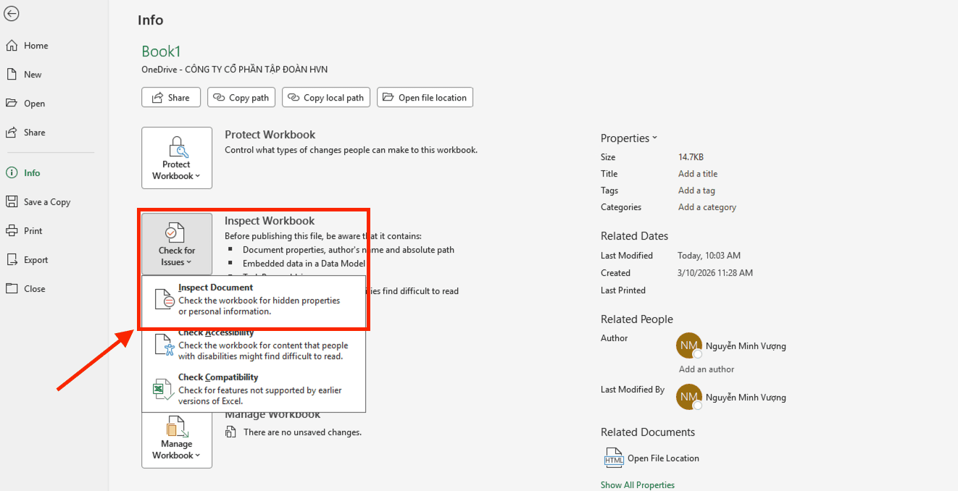The image size is (958, 491).
Task: Click the Copy local path button
Action: click(326, 98)
